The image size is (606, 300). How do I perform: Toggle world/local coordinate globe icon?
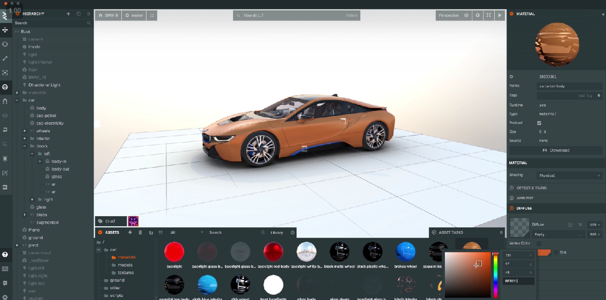click(x=5, y=87)
